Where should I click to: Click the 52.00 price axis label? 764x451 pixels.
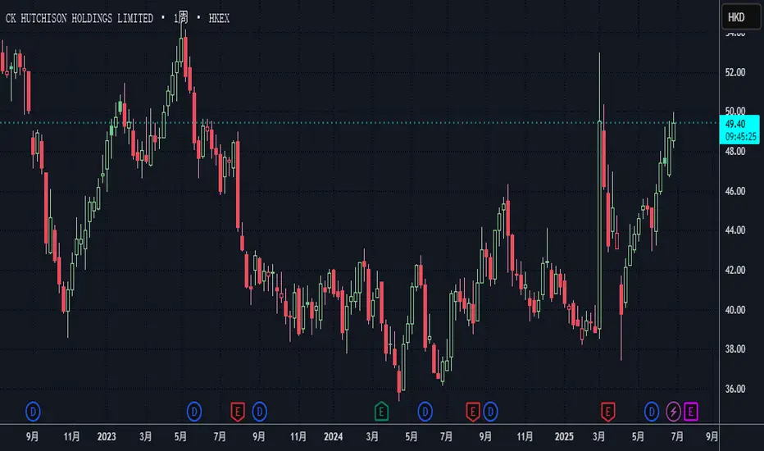coord(734,72)
